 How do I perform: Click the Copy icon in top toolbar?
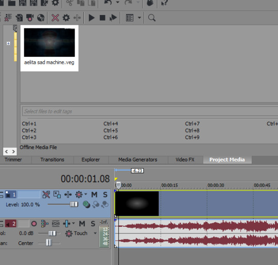[x=81, y=3]
